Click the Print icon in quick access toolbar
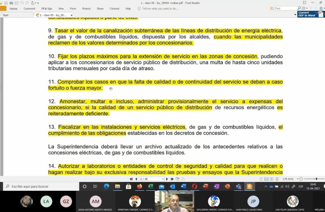 (11, 3)
